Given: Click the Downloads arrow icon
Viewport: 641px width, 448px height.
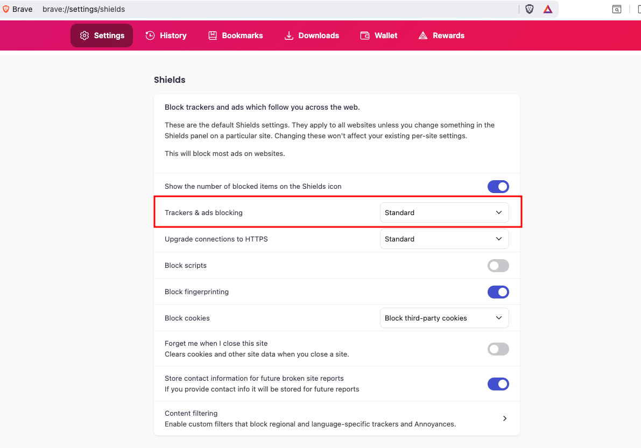Looking at the screenshot, I should pos(289,35).
